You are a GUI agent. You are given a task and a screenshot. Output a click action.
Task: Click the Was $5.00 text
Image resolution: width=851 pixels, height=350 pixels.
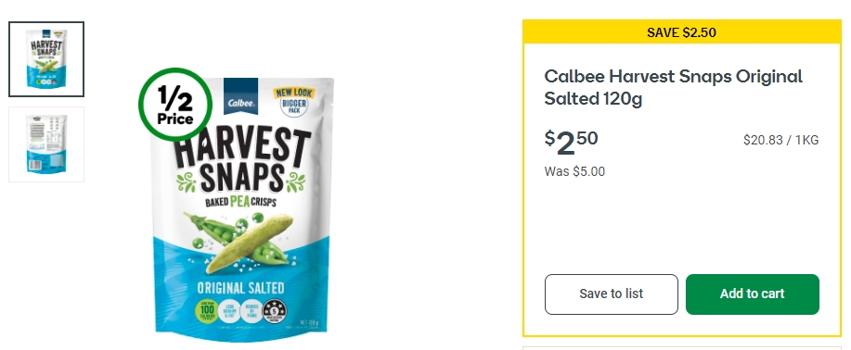pyautogui.click(x=574, y=171)
